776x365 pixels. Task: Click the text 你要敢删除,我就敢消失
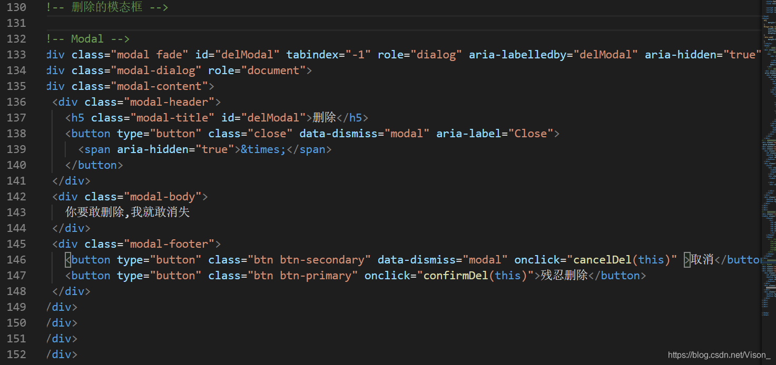(127, 212)
